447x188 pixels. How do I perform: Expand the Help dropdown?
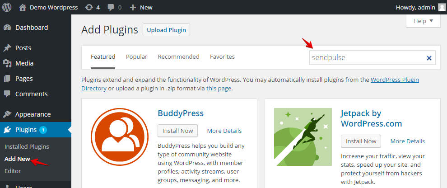click(x=423, y=21)
